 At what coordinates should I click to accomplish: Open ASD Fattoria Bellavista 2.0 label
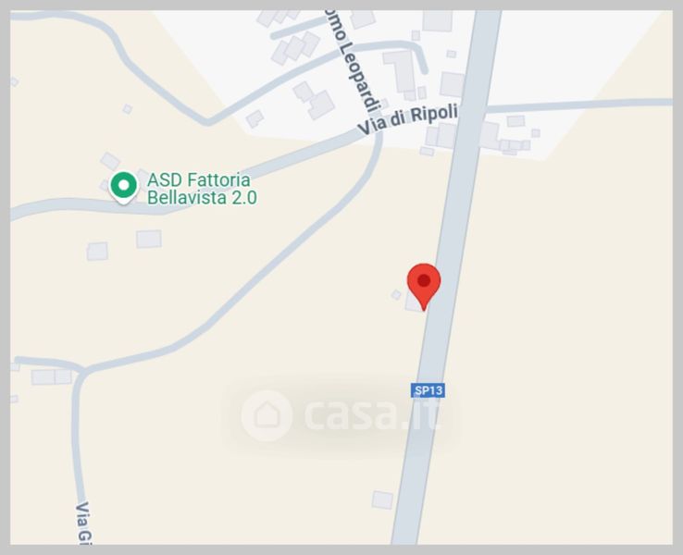(x=202, y=189)
